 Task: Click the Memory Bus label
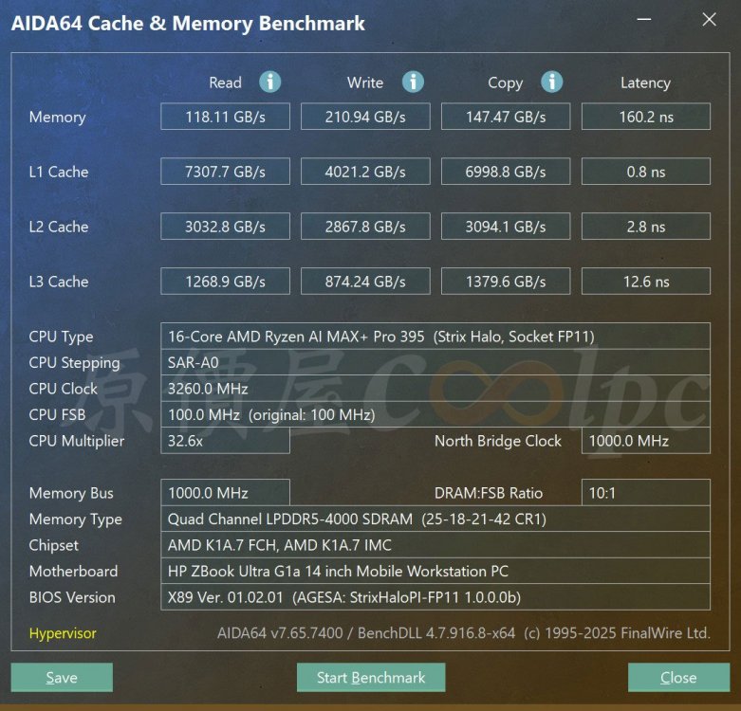click(x=71, y=493)
